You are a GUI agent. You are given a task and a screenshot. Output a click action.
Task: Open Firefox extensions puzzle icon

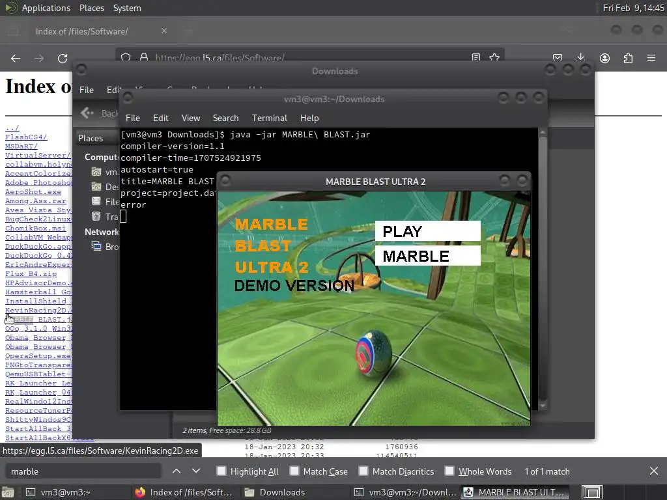coord(628,58)
